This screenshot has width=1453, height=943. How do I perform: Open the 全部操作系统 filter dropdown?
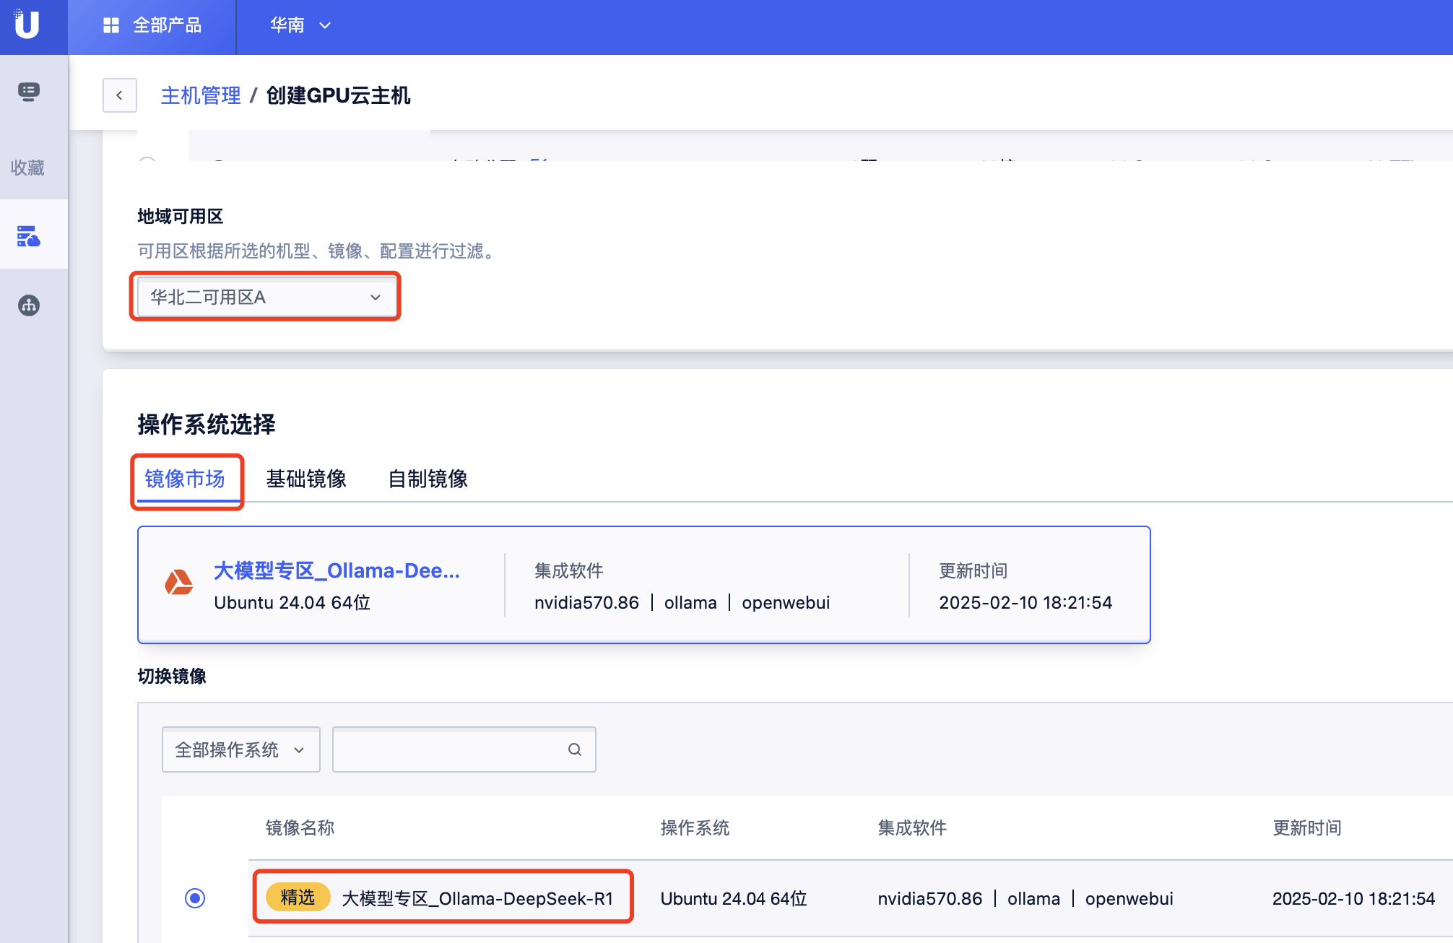[x=240, y=749]
